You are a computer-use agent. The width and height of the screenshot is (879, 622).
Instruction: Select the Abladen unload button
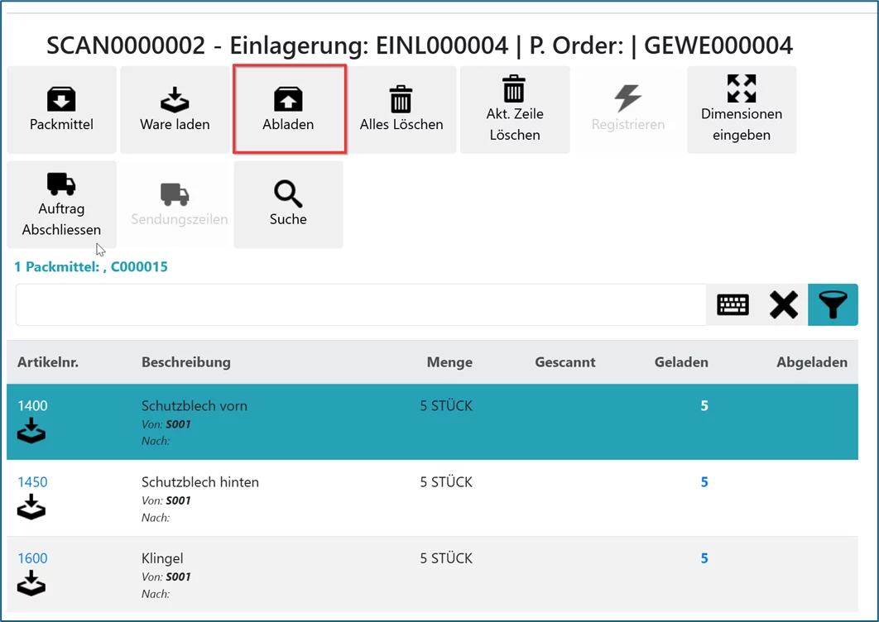point(288,110)
